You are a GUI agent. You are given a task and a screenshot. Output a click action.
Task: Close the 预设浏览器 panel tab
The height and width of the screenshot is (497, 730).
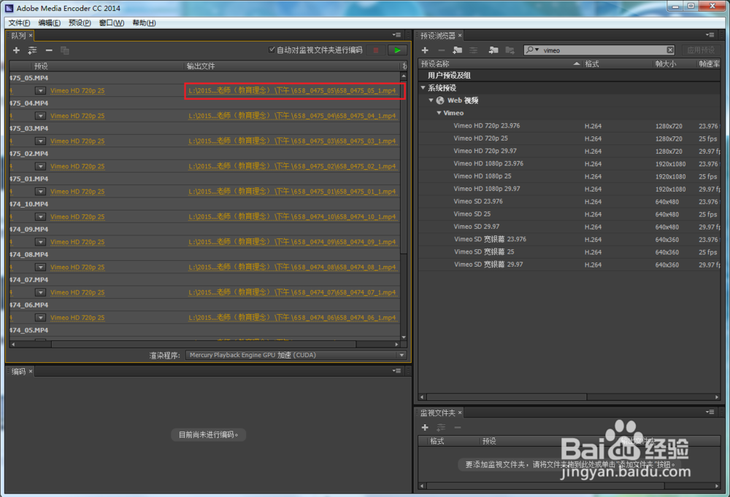pyautogui.click(x=460, y=35)
